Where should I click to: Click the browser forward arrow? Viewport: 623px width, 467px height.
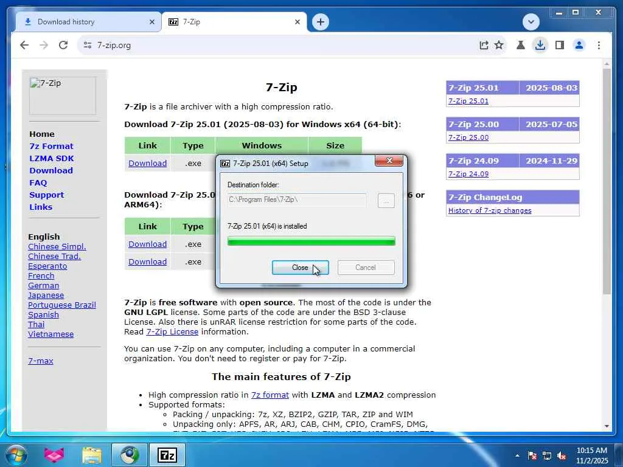point(44,45)
